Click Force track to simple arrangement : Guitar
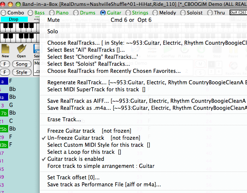The width and height of the screenshot is (247, 193). (143, 166)
